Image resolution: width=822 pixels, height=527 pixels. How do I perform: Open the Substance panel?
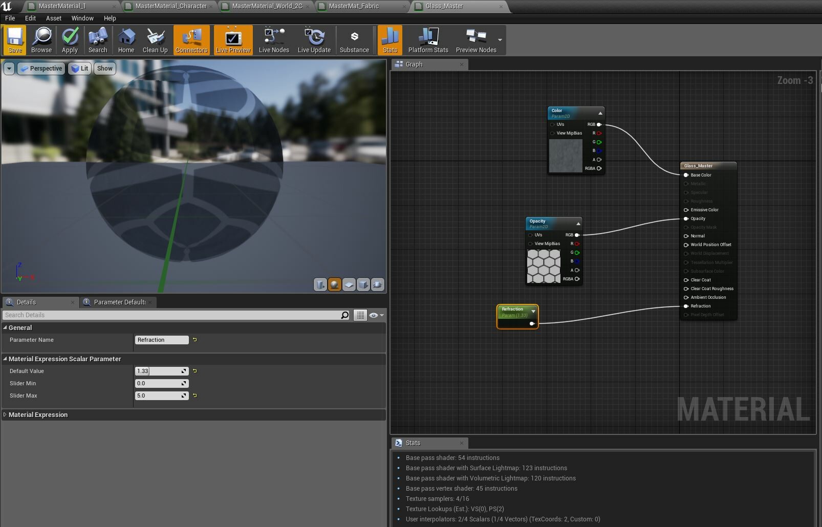pyautogui.click(x=354, y=40)
